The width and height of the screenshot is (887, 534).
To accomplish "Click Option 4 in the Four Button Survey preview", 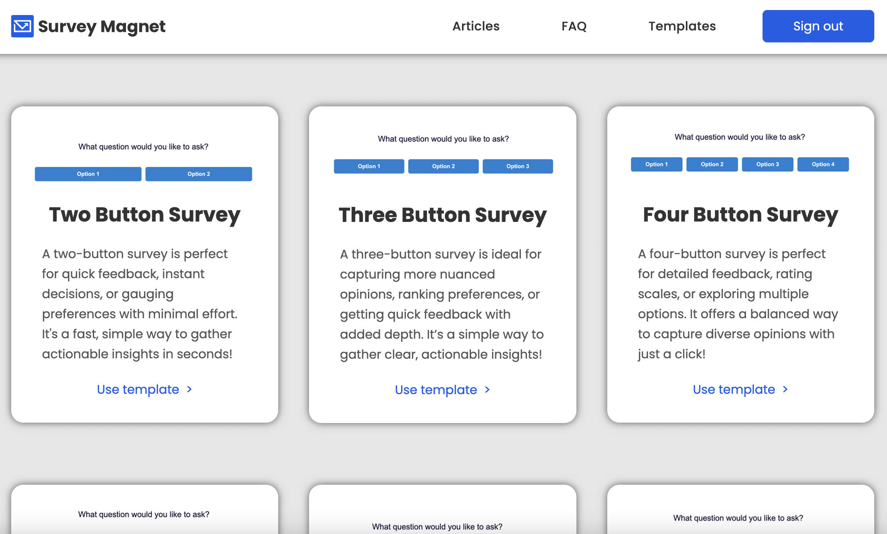I will tap(823, 164).
